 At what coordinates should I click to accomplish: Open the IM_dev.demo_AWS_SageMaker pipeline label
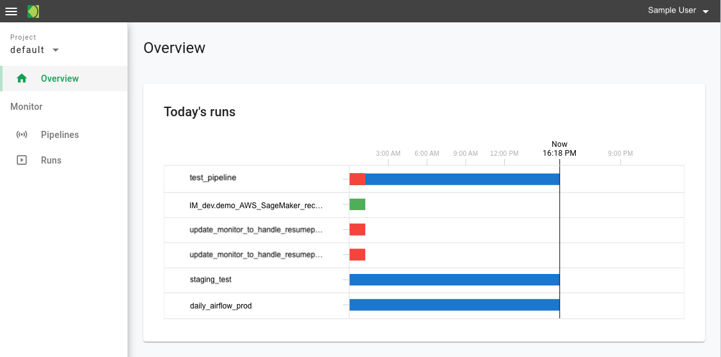coord(256,205)
